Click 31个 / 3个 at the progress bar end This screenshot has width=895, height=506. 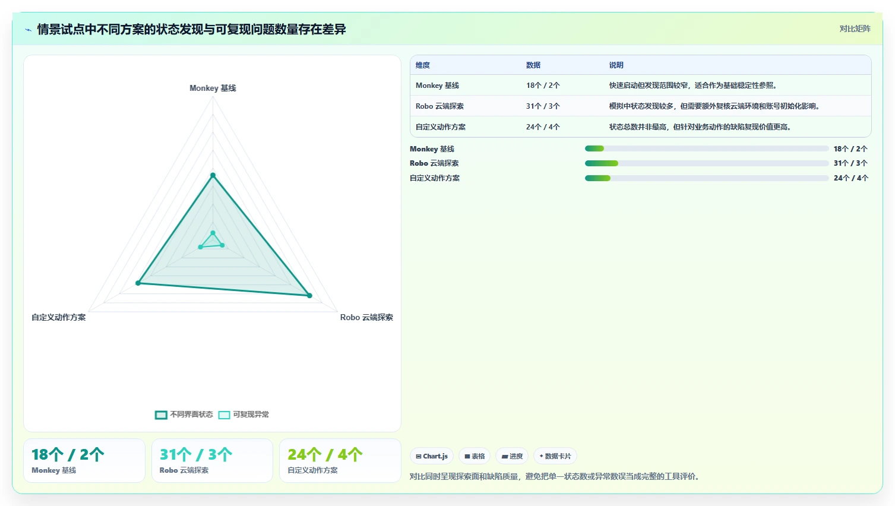click(850, 163)
